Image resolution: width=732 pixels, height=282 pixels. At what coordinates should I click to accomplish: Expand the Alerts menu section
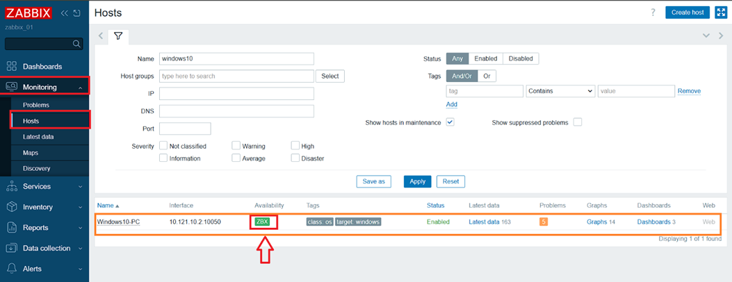(81, 269)
